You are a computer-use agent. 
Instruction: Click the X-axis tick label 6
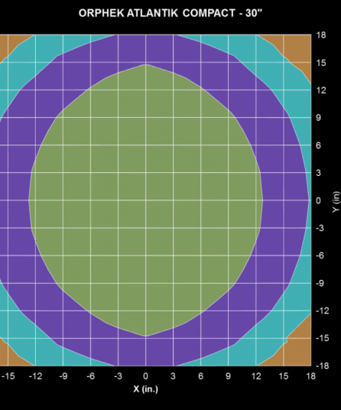point(200,376)
